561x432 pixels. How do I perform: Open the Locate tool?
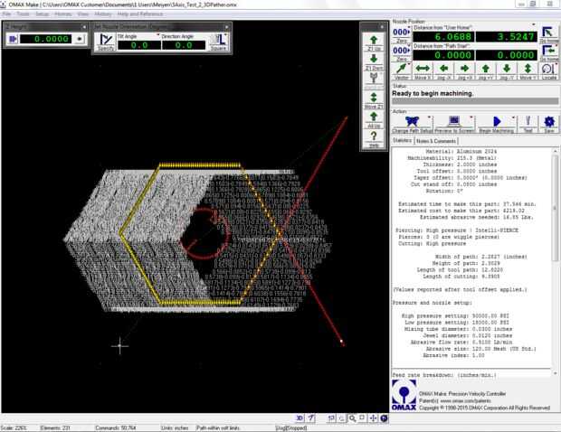pyautogui.click(x=548, y=71)
